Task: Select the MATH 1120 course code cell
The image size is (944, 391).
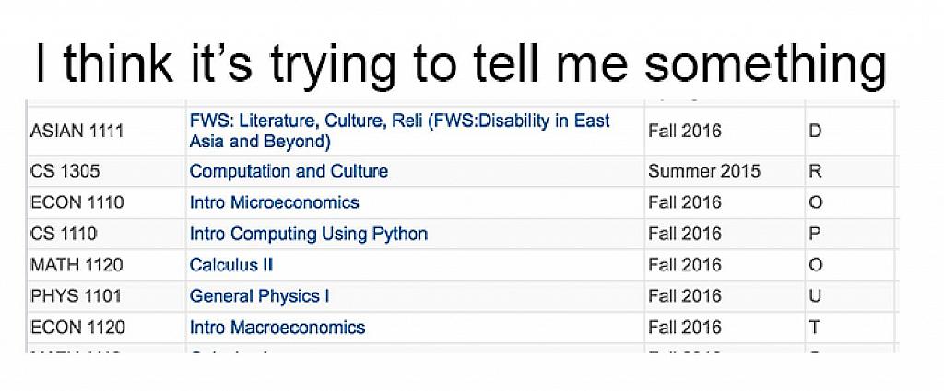Action: [76, 265]
